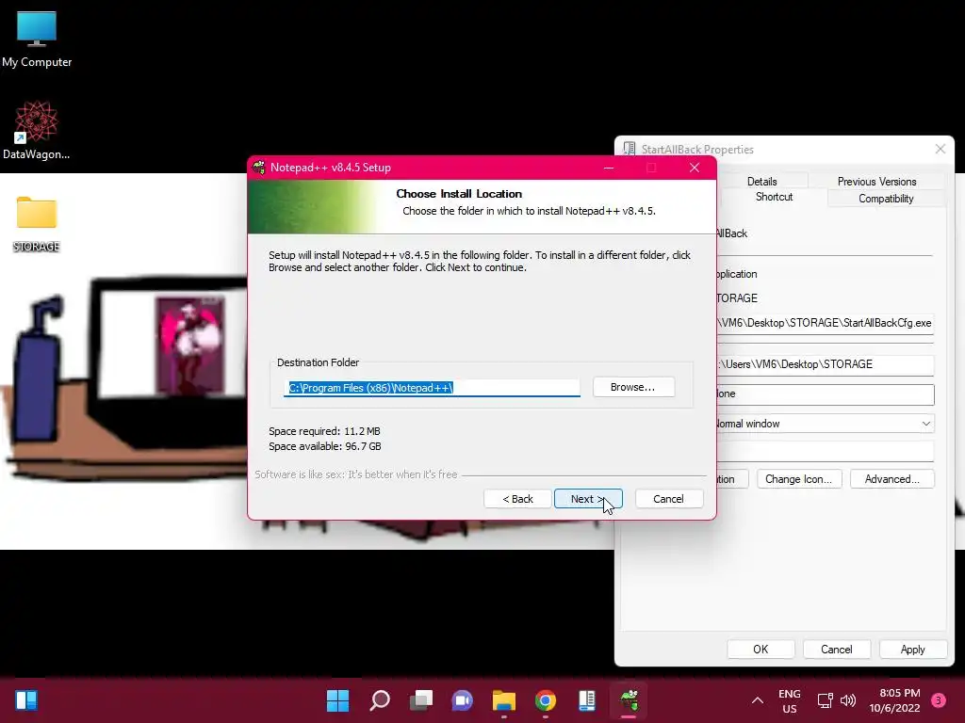965x723 pixels.
Task: Open the Compatibility tab
Action: pos(886,198)
